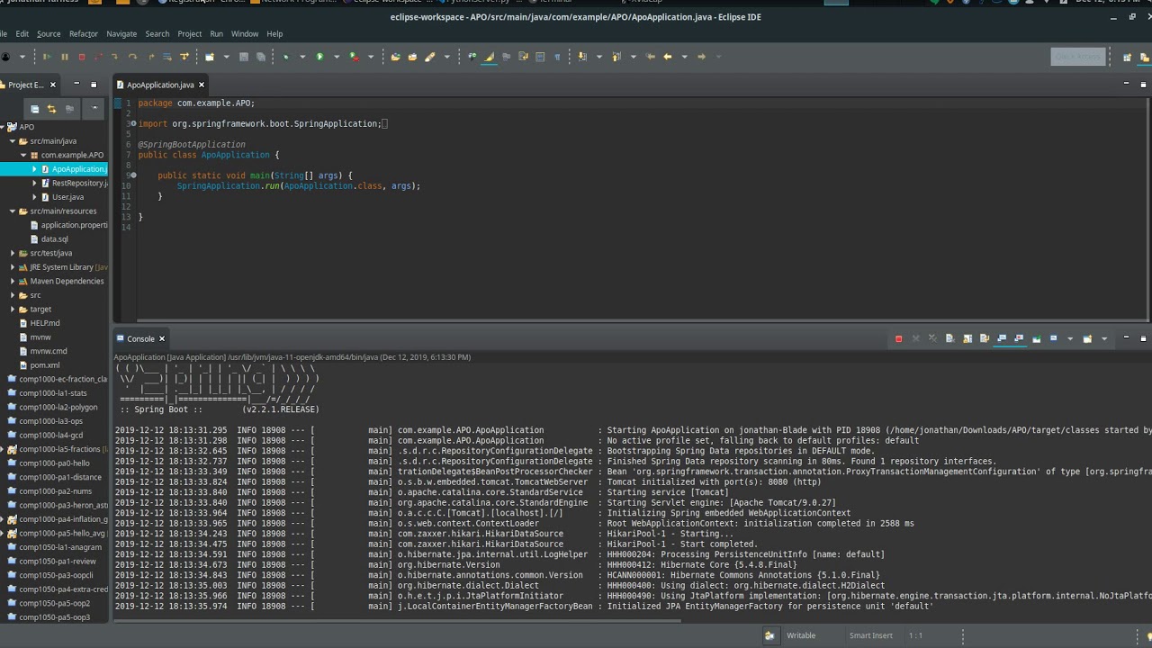Click Collapse All in Project Explorer
The width and height of the screenshot is (1152, 648).
click(34, 109)
